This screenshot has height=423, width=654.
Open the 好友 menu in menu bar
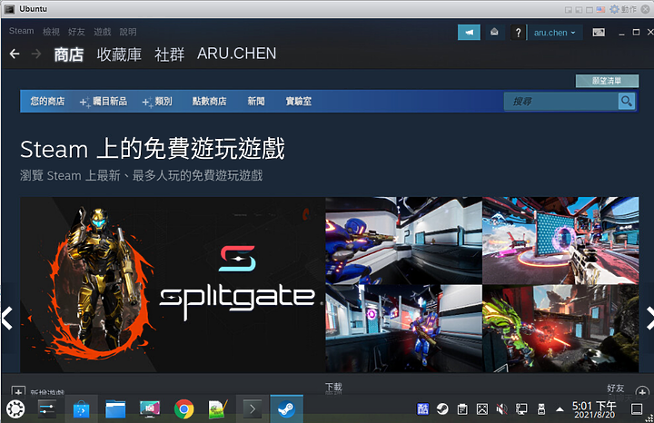[76, 32]
